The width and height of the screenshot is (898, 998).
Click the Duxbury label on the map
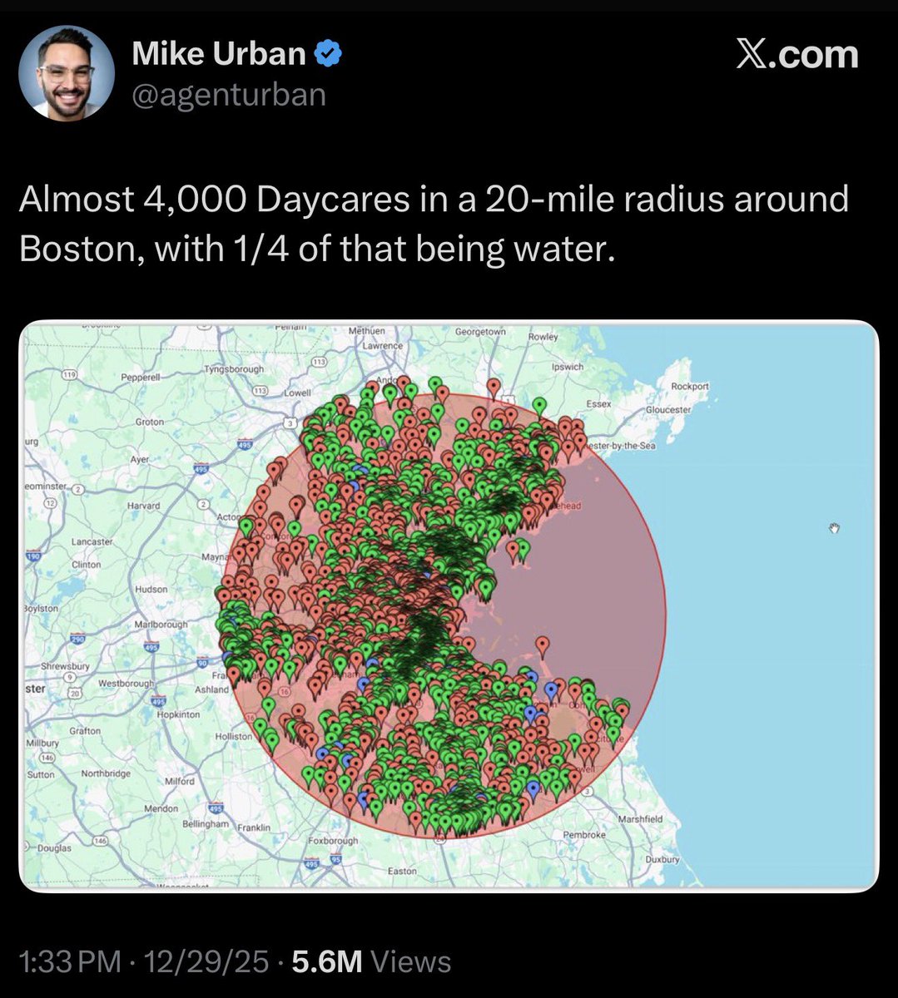pos(662,859)
